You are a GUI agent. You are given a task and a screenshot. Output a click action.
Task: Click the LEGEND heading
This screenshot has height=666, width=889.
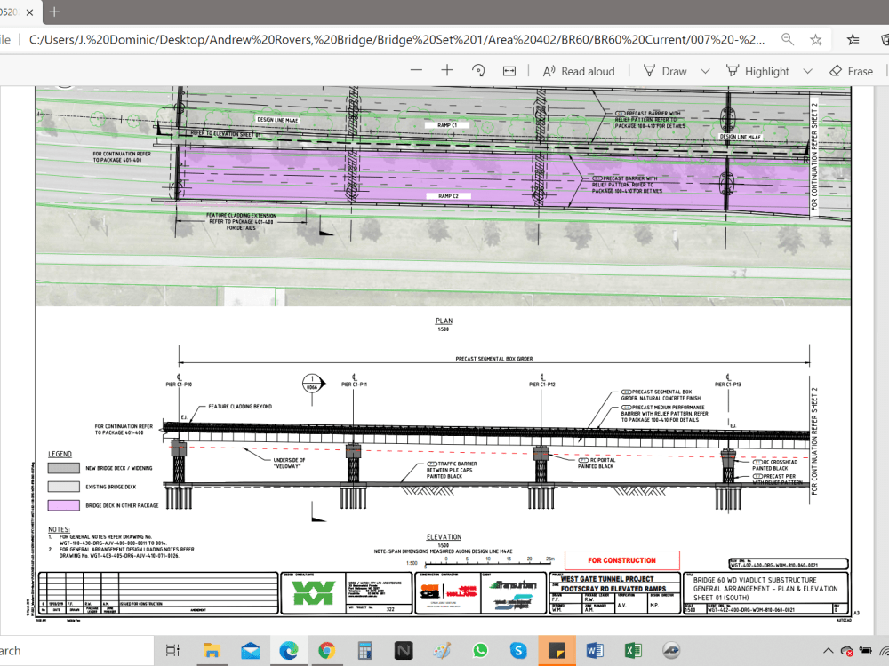(60, 454)
